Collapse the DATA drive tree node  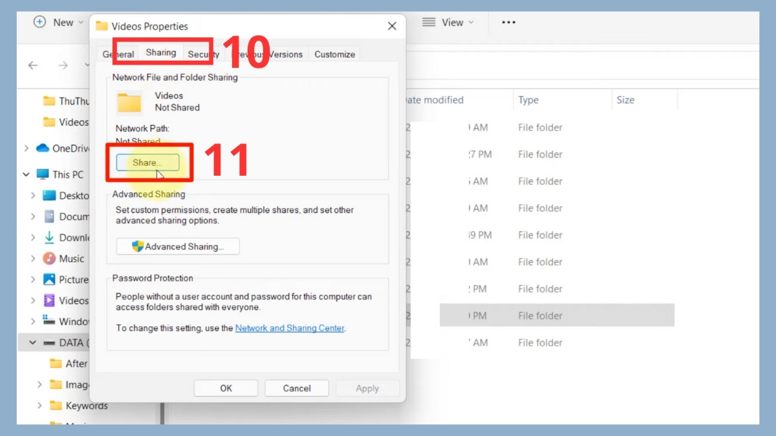point(34,342)
